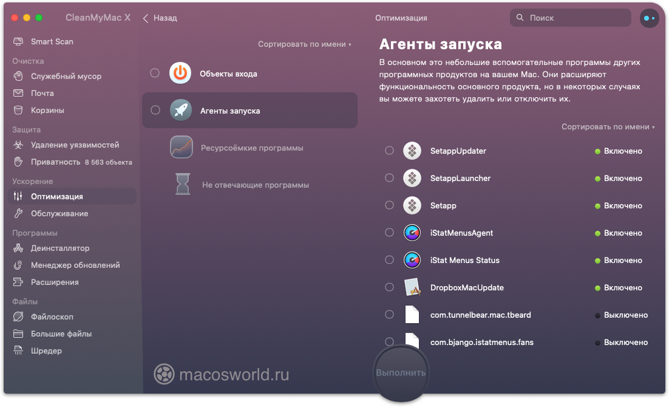
Task: Check the com.tunnelbear.mac.tbeard checkbox
Action: click(x=389, y=314)
